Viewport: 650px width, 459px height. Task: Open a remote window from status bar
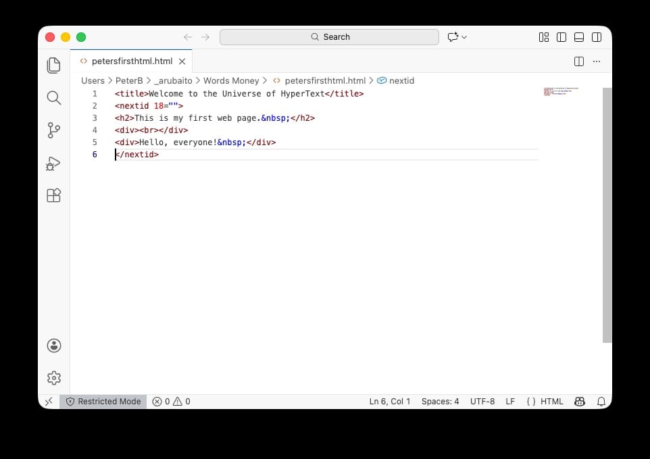49,402
